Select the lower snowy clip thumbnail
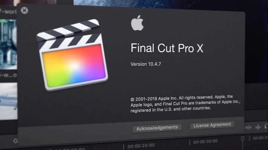The image size is (268, 150). click(x=9, y=101)
